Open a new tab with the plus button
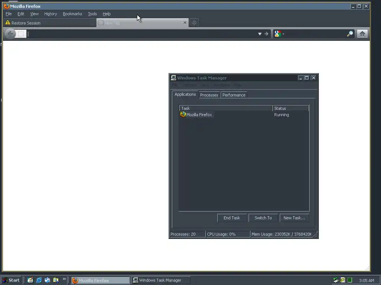Viewport: 381px width, 285px height. (194, 23)
